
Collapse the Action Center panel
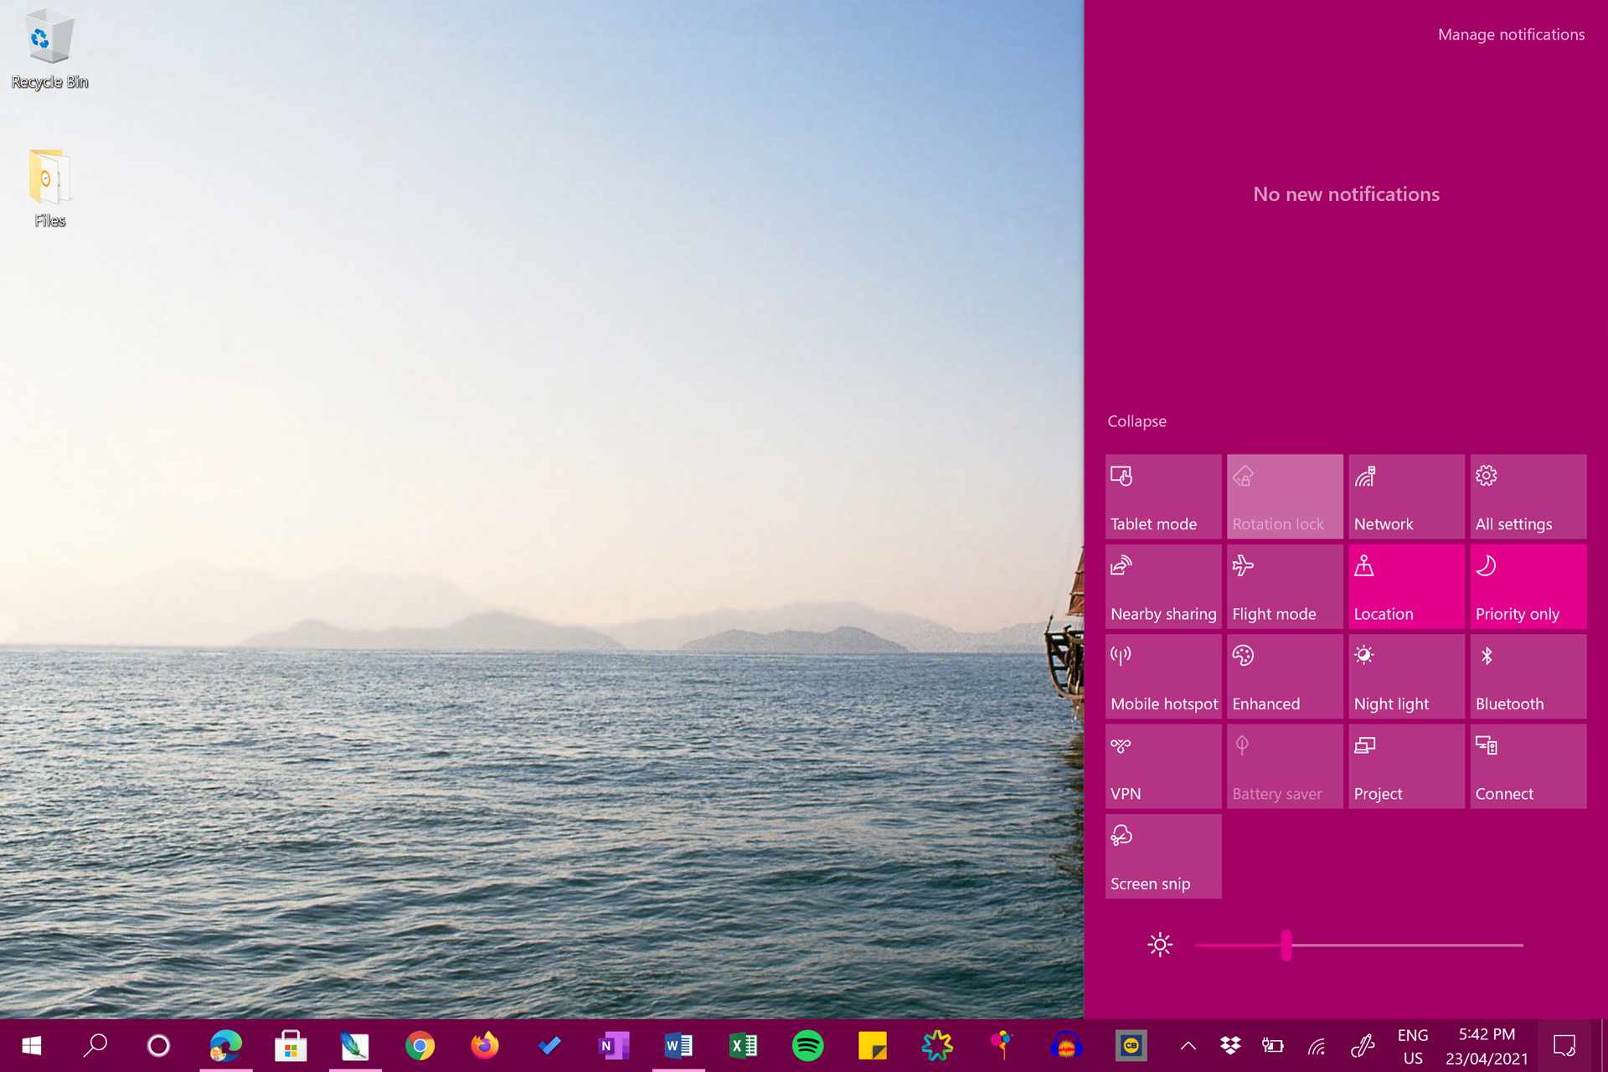click(x=1136, y=421)
